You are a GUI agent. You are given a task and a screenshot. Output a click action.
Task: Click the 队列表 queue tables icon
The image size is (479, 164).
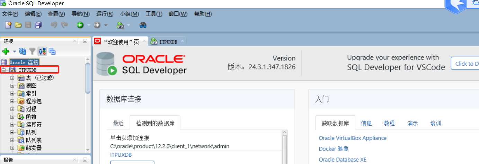tap(21, 140)
